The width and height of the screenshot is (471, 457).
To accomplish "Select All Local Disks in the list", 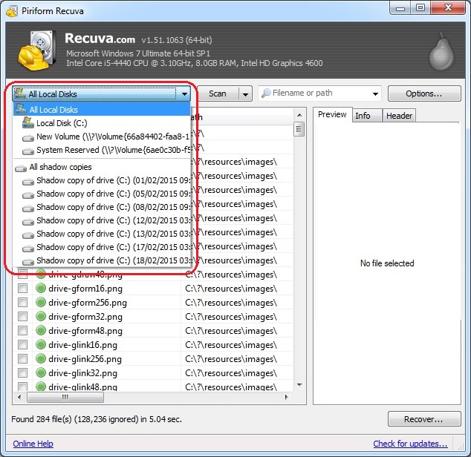I will 102,110.
